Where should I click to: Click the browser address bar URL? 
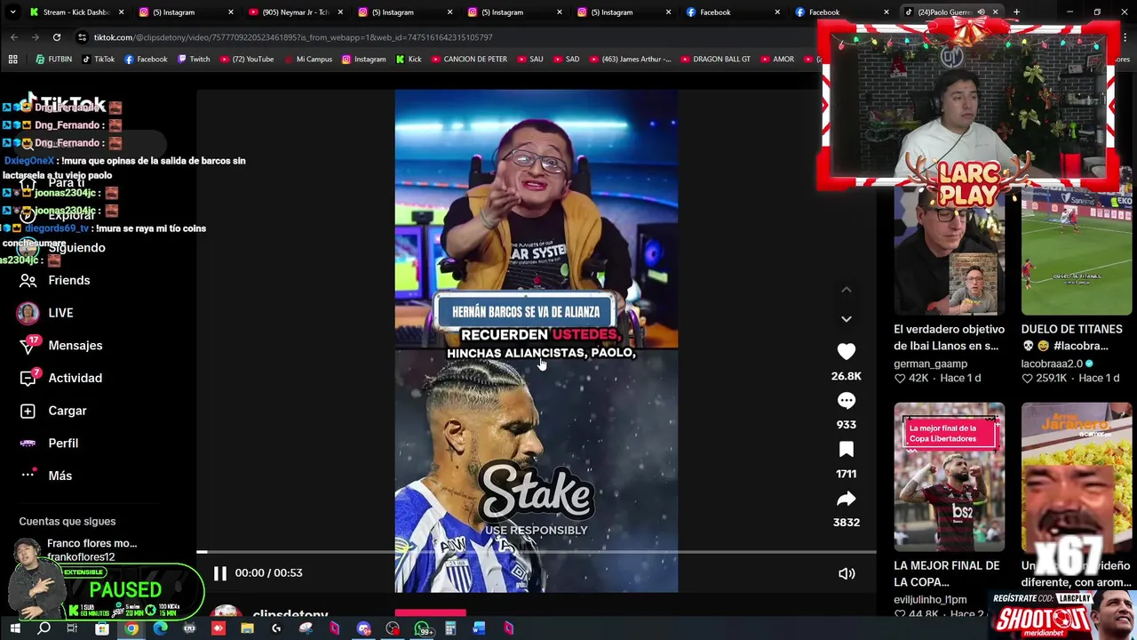point(293,37)
